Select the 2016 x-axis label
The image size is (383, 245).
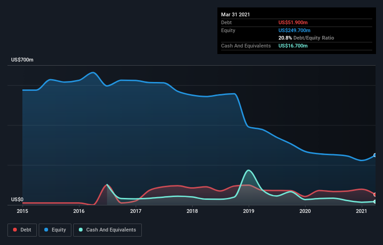[79, 211]
